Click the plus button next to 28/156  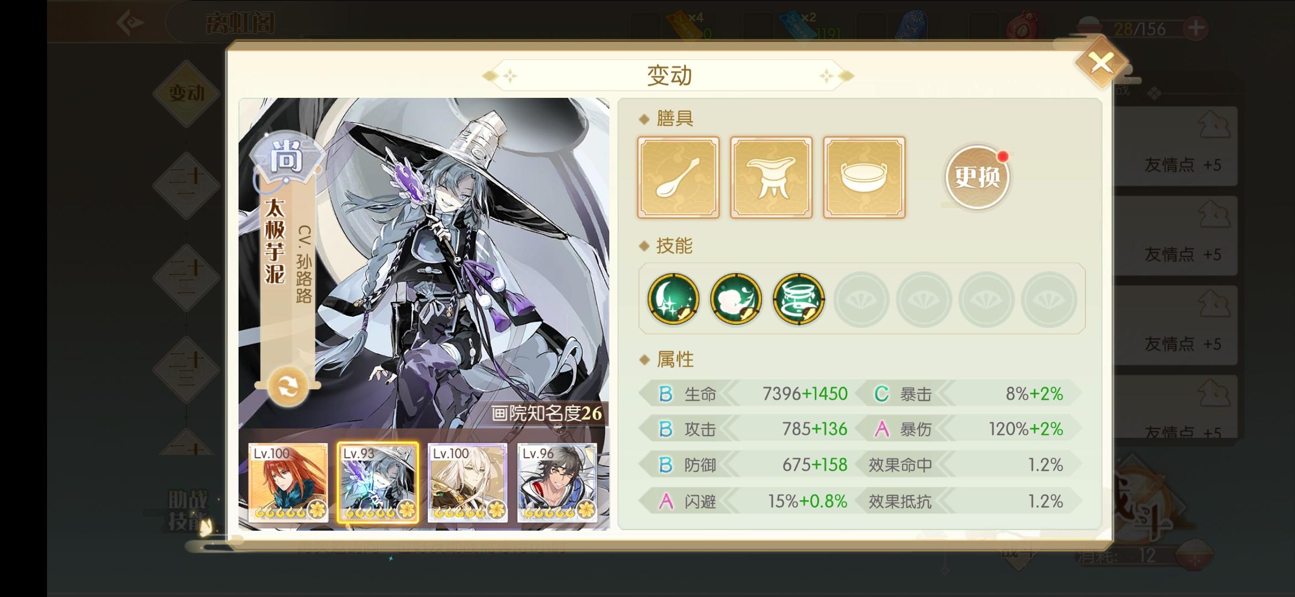tap(1195, 28)
